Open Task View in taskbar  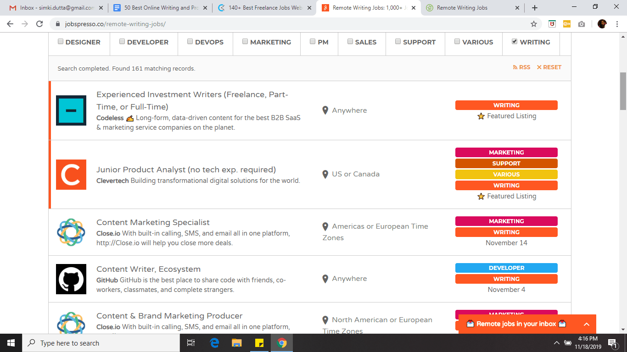point(191,343)
